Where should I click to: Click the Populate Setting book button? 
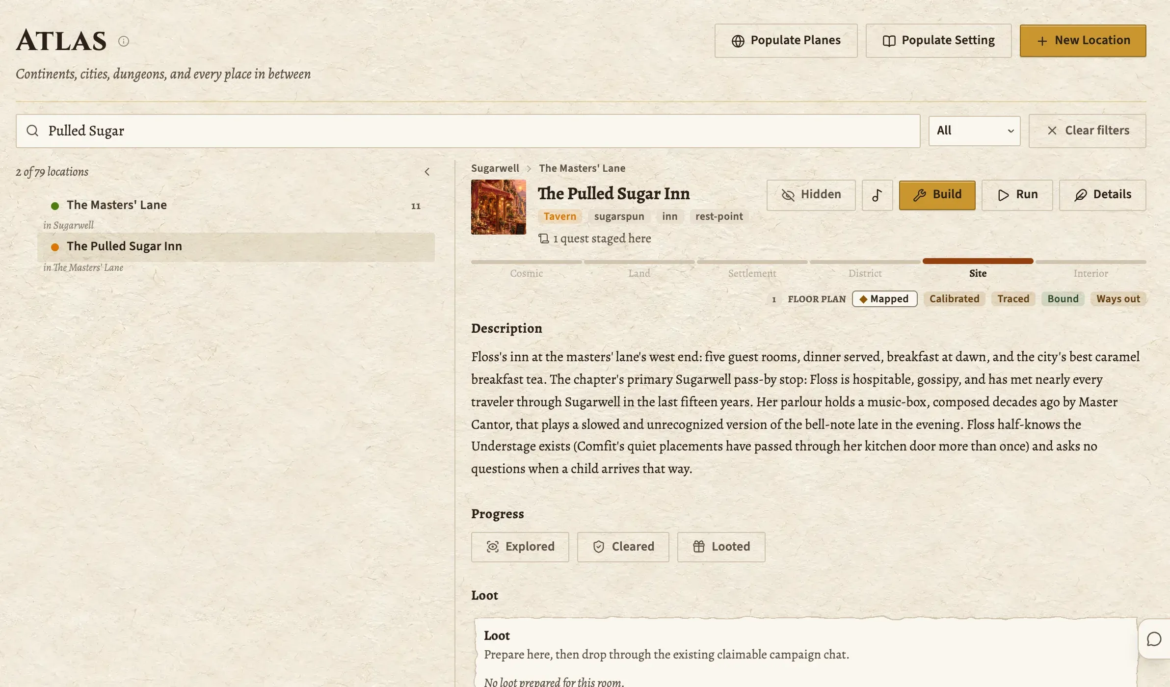[x=938, y=41]
